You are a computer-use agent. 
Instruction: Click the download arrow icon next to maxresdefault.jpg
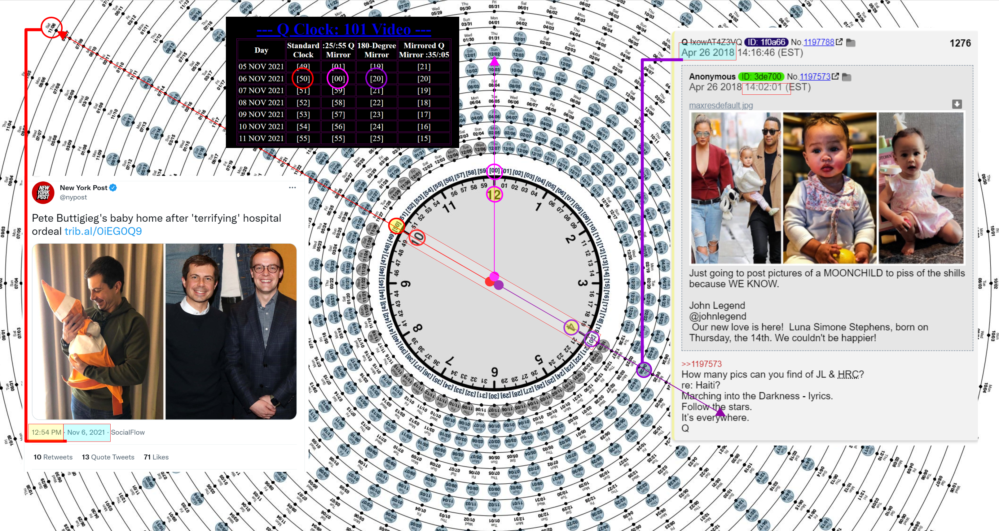click(957, 104)
